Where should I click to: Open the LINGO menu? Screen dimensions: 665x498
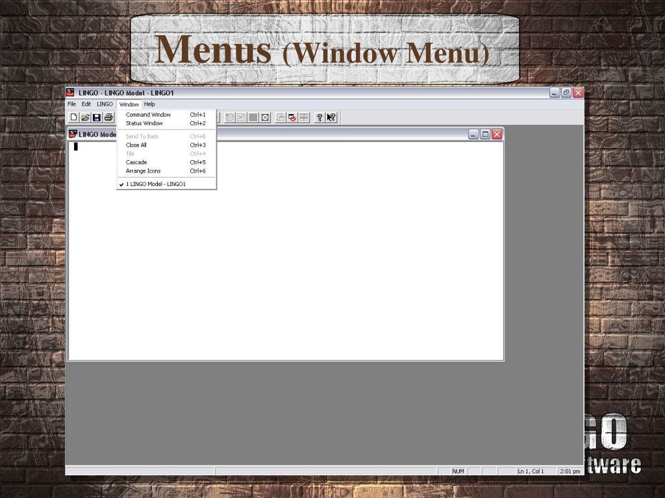pyautogui.click(x=105, y=104)
